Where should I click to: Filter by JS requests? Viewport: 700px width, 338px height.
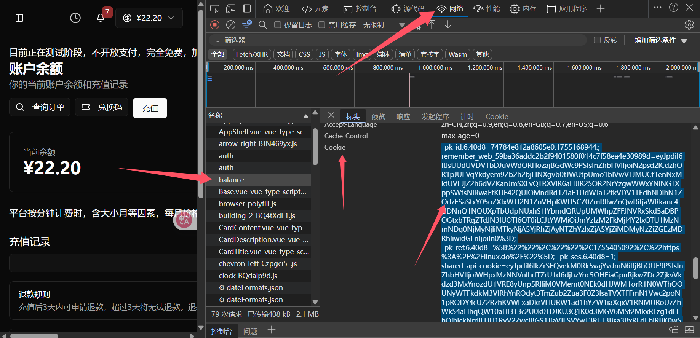pos(322,54)
